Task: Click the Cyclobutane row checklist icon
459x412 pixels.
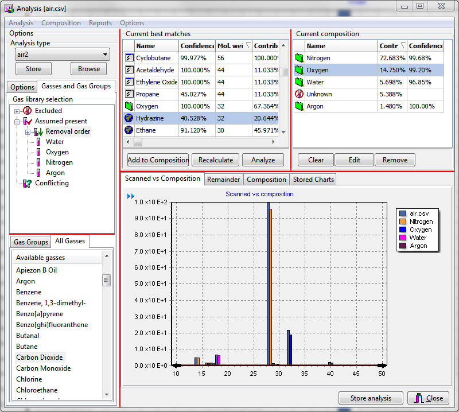Action: [129, 58]
